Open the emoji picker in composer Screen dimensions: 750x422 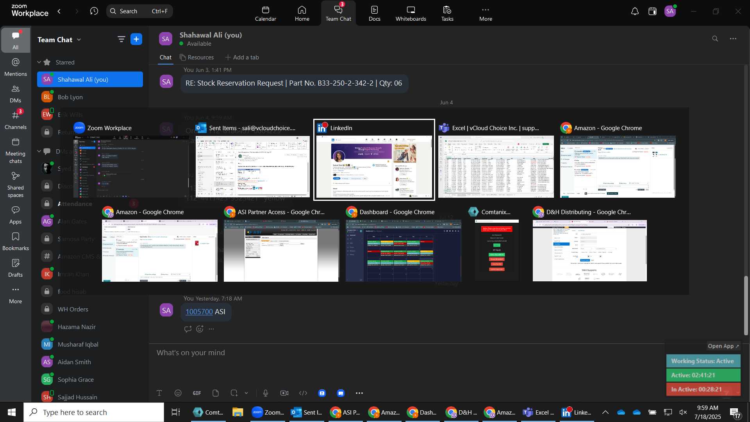tap(178, 393)
